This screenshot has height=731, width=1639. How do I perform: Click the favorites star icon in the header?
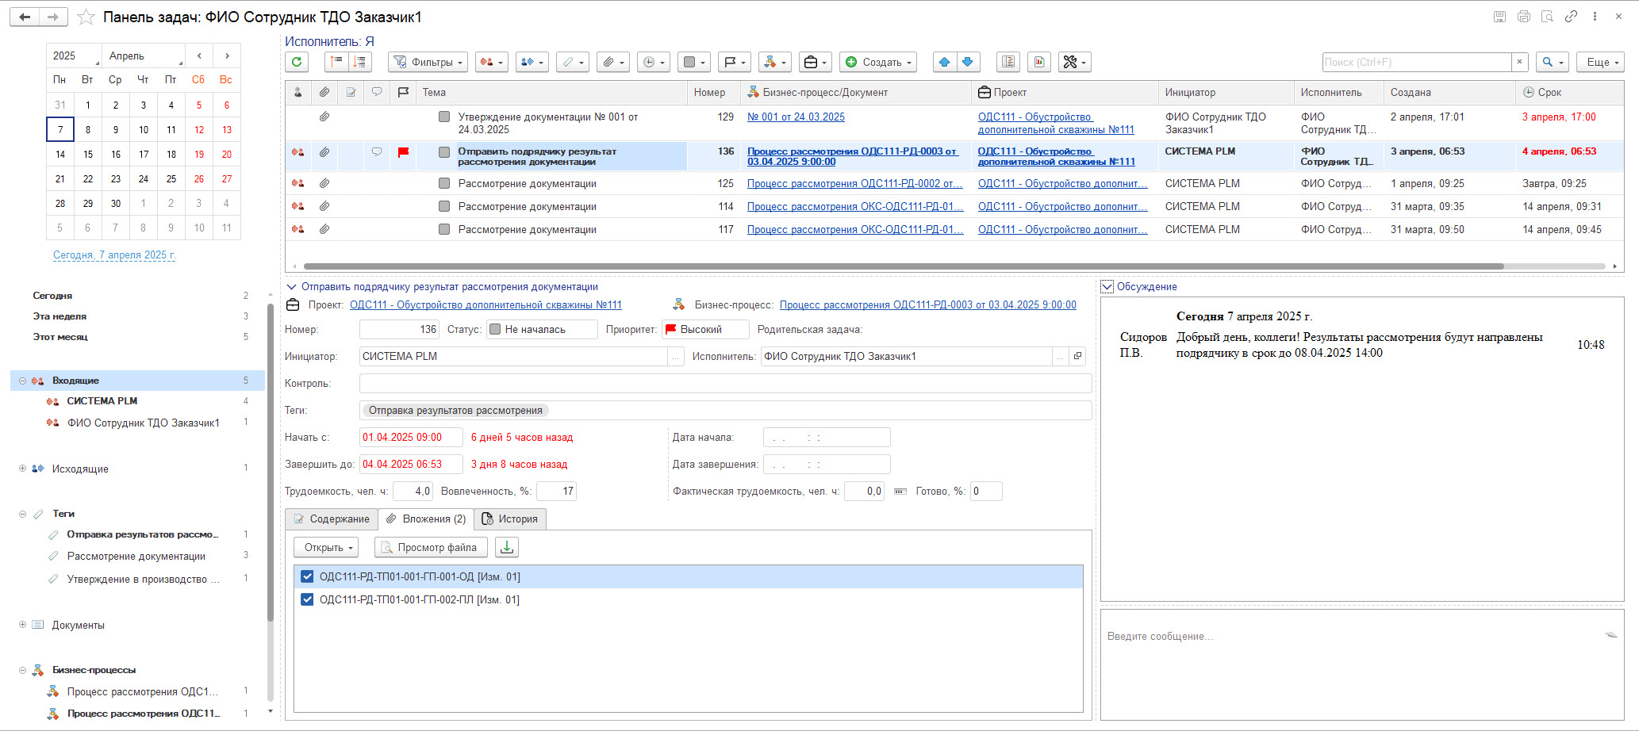(86, 17)
